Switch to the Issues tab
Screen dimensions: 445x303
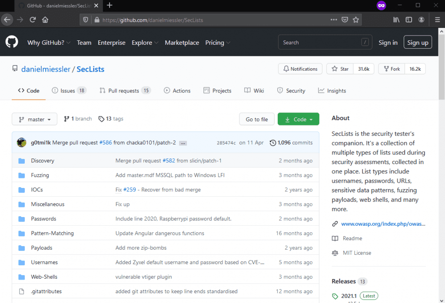(x=69, y=91)
